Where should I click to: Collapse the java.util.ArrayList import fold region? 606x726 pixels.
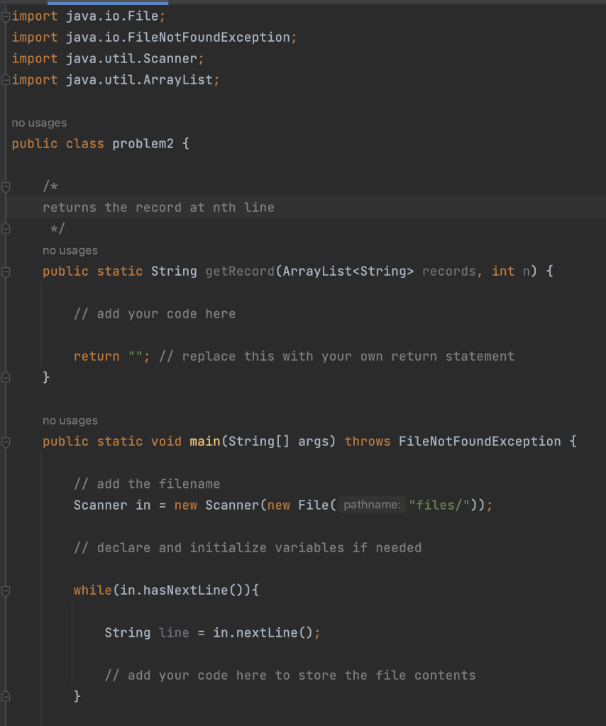click(x=5, y=79)
